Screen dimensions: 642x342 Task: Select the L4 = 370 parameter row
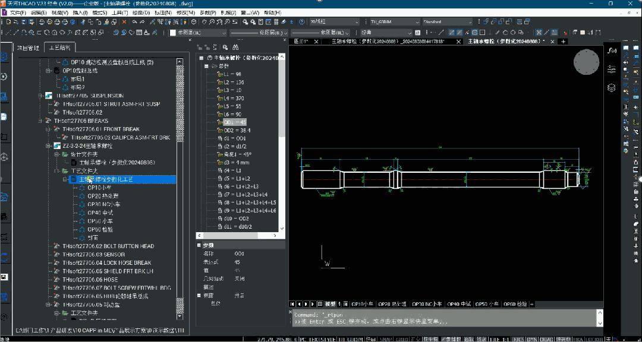point(233,98)
